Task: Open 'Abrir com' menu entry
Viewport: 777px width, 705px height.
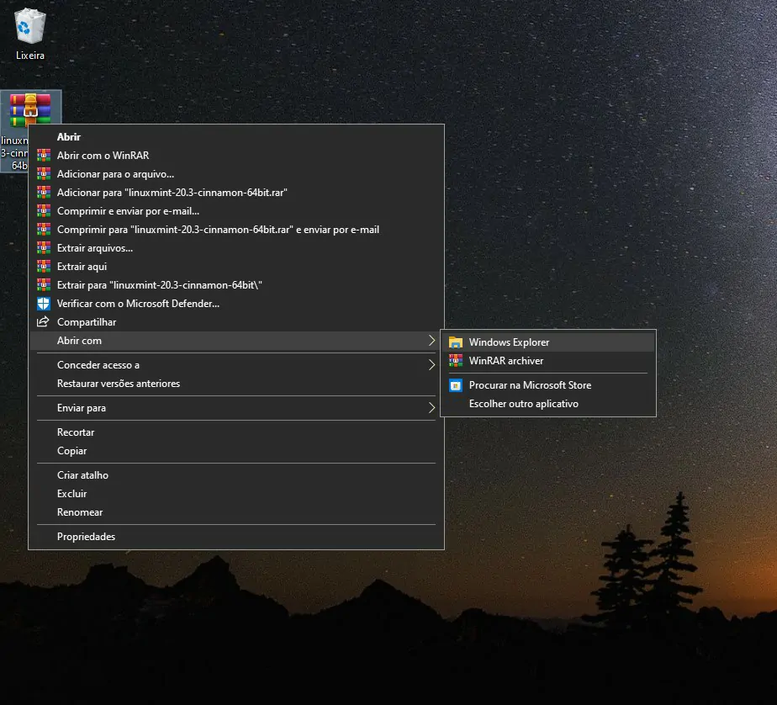Action: pyautogui.click(x=236, y=341)
